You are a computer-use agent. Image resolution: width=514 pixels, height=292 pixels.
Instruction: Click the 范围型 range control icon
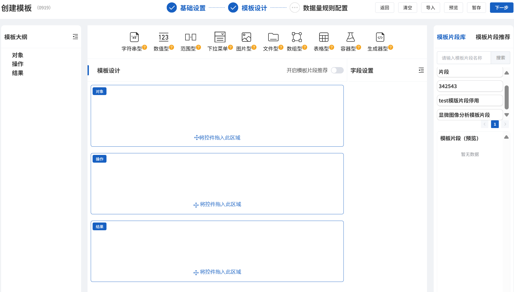coord(191,37)
